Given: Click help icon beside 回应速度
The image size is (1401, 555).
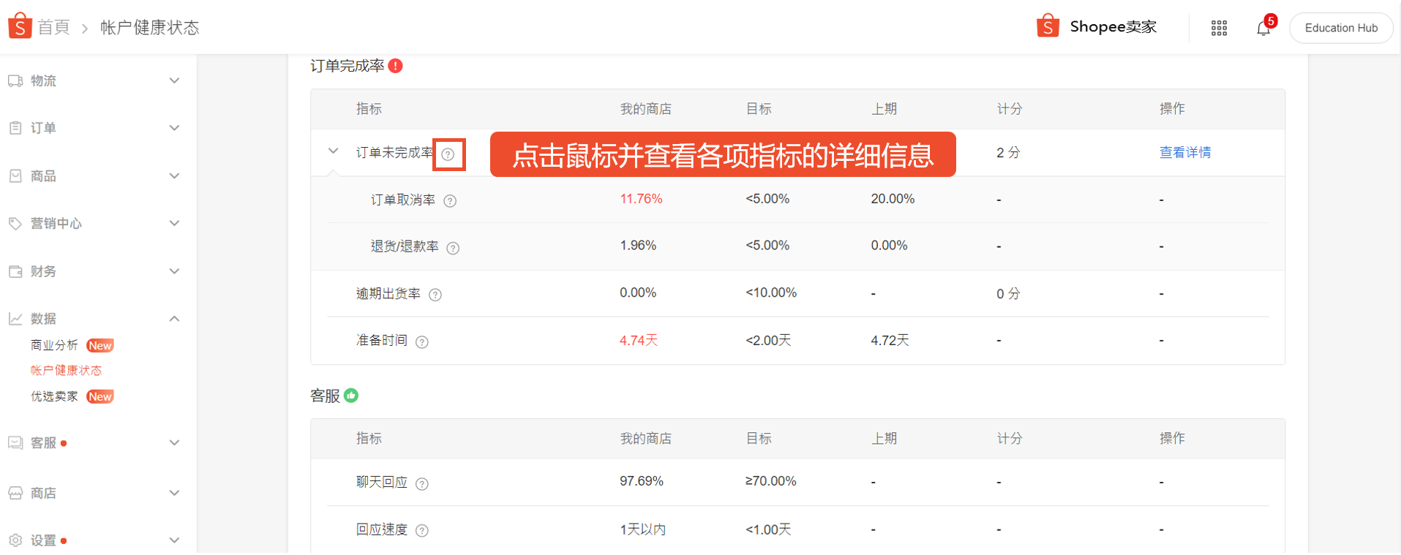Looking at the screenshot, I should [422, 531].
